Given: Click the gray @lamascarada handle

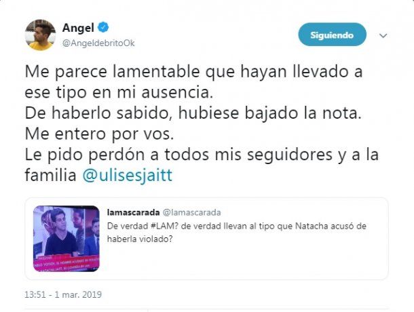Looking at the screenshot, I should tap(191, 212).
